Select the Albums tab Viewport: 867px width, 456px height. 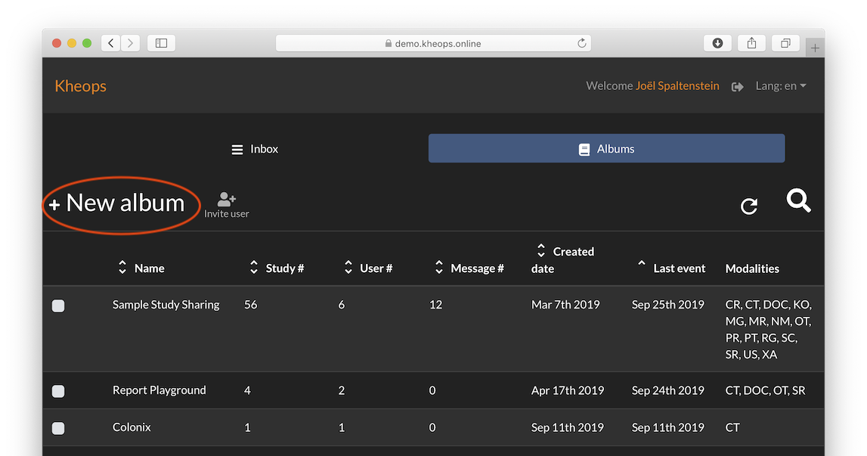pos(606,148)
